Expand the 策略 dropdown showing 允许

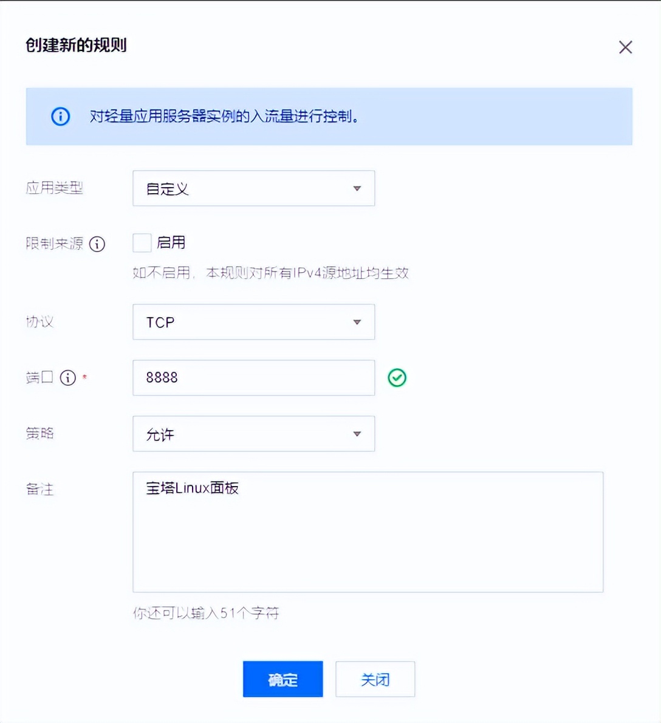253,434
